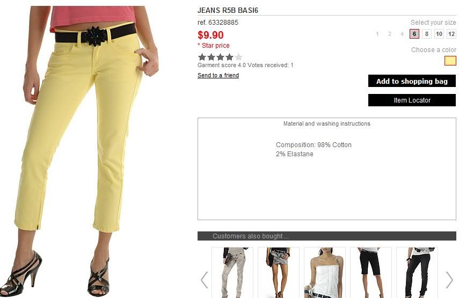
Task: Select size 6
Action: click(x=414, y=34)
